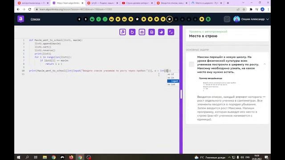Screen dimensions: 285x160
Task: Click the purple Algoritmika logo
Action: (x=21, y=19)
